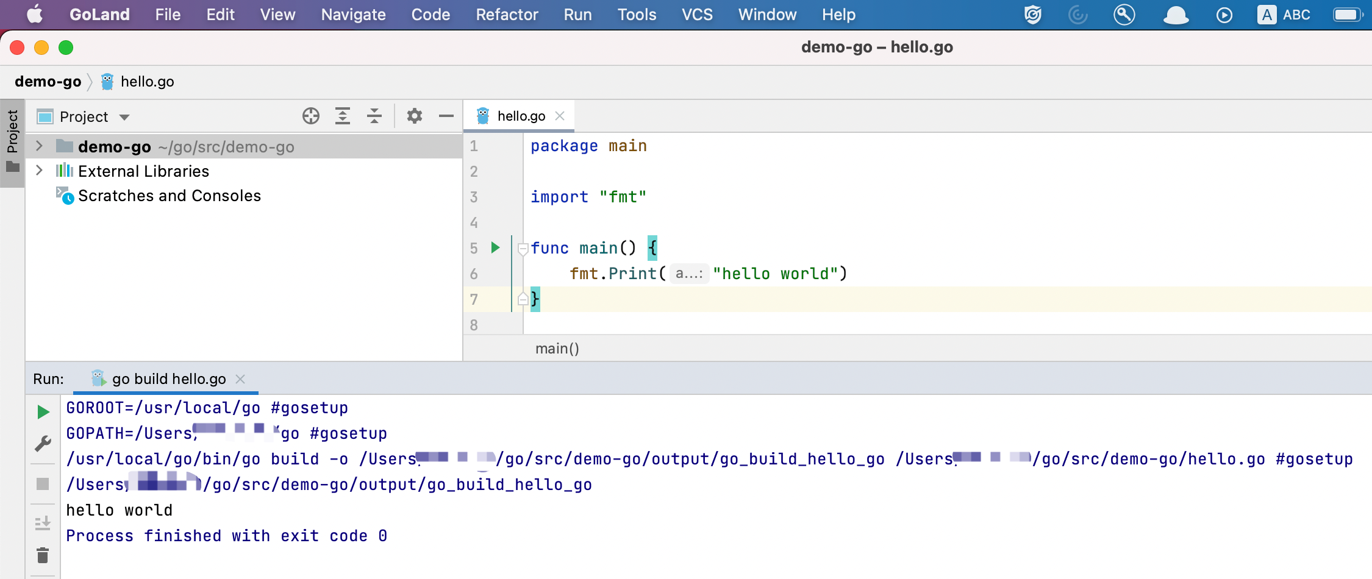Clear console with the trash icon
The height and width of the screenshot is (579, 1372).
43,555
